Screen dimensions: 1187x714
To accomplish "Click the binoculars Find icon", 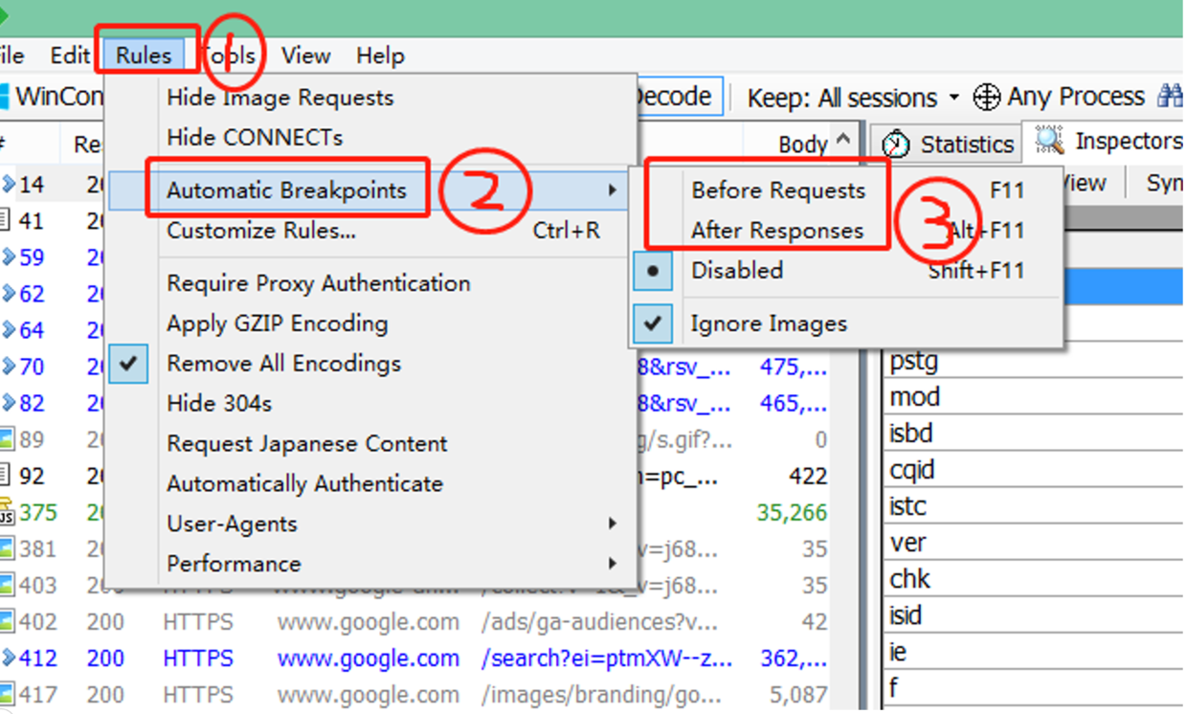I will pos(1170,97).
